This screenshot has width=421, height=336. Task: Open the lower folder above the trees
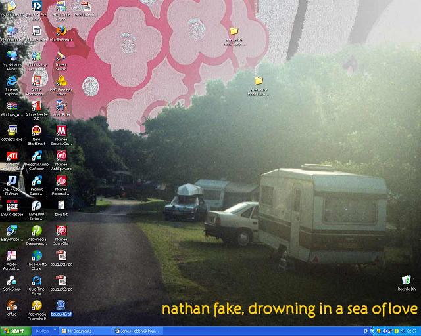point(259,86)
